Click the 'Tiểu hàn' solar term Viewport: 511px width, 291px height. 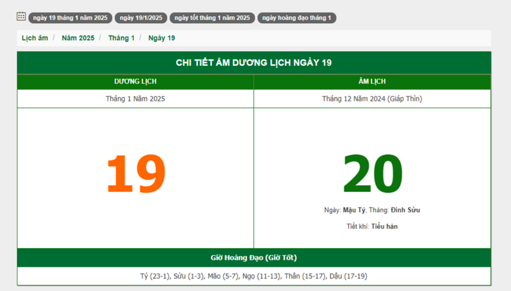[x=384, y=226]
